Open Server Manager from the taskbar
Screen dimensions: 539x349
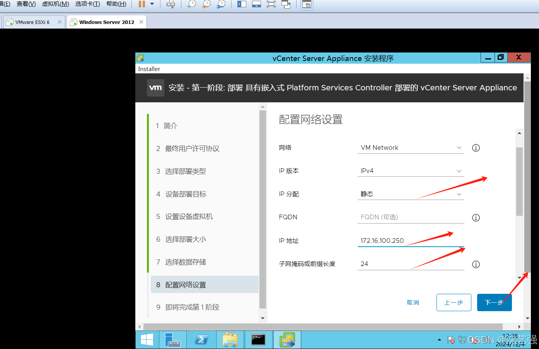pyautogui.click(x=172, y=340)
